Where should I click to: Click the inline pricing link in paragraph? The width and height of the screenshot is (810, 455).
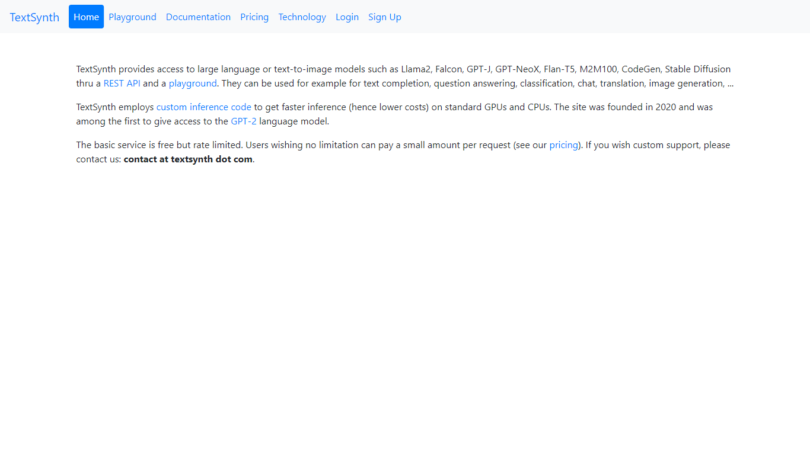click(563, 145)
